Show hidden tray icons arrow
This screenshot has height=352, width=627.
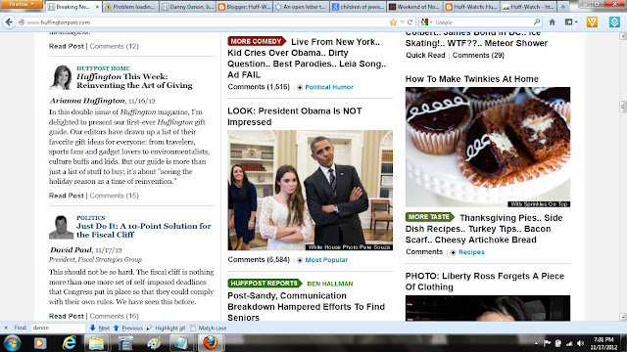coord(536,343)
